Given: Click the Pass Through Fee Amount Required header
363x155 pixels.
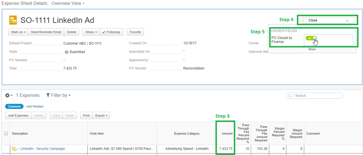Looking at the screenshot, I should [x=260, y=133].
